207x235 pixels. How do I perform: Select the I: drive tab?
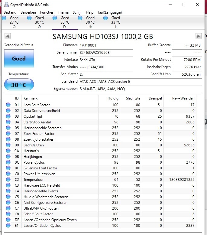point(116,22)
